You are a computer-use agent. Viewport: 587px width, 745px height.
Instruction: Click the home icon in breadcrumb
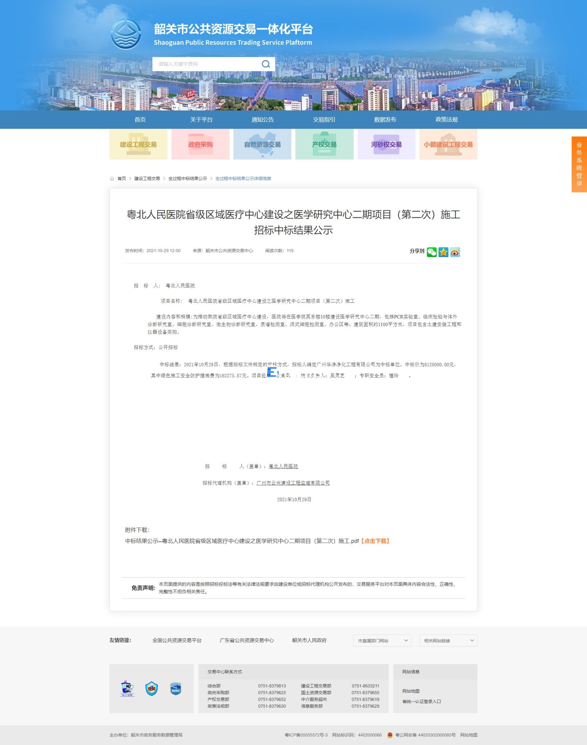112,179
